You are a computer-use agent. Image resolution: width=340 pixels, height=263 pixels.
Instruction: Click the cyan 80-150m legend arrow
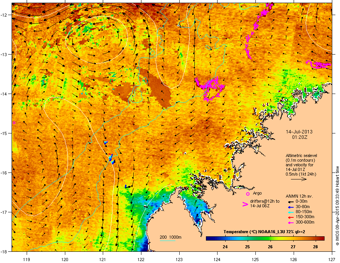pyautogui.click(x=290, y=212)
